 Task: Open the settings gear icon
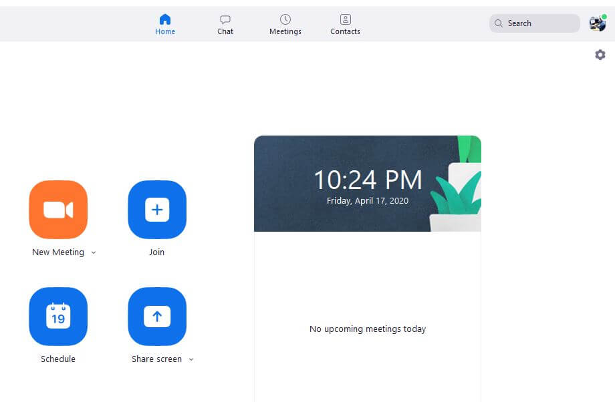click(600, 55)
